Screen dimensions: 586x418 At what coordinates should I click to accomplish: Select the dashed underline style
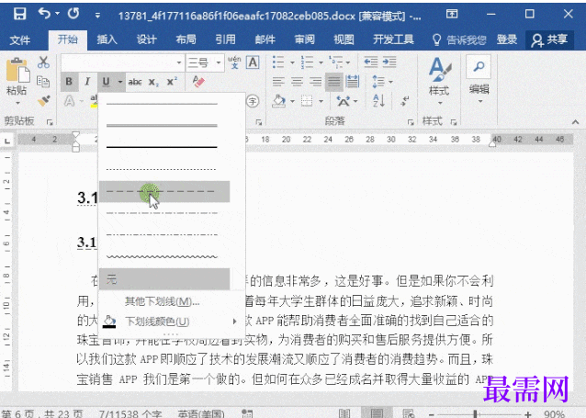pos(162,191)
